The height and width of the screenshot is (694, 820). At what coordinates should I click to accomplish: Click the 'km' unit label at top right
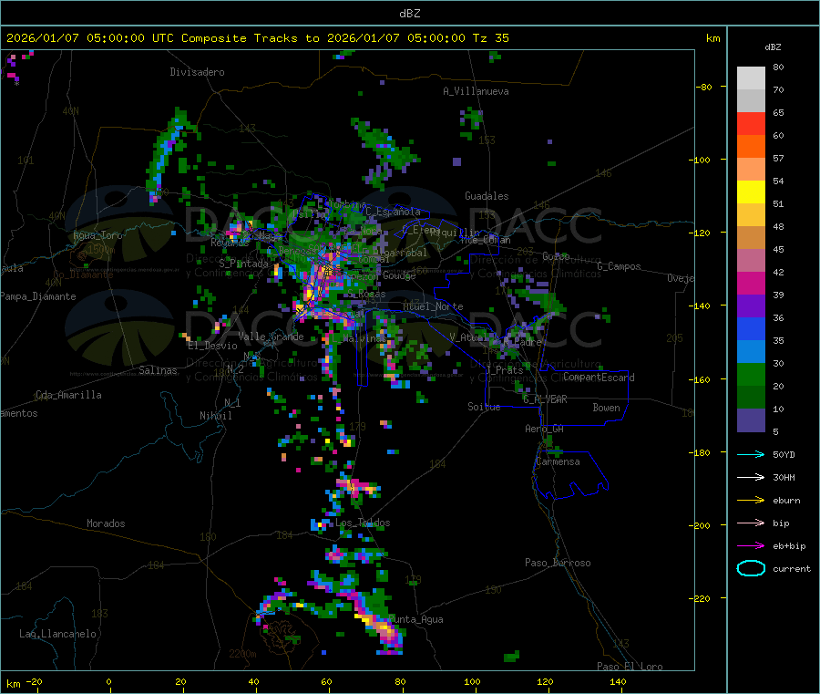712,38
